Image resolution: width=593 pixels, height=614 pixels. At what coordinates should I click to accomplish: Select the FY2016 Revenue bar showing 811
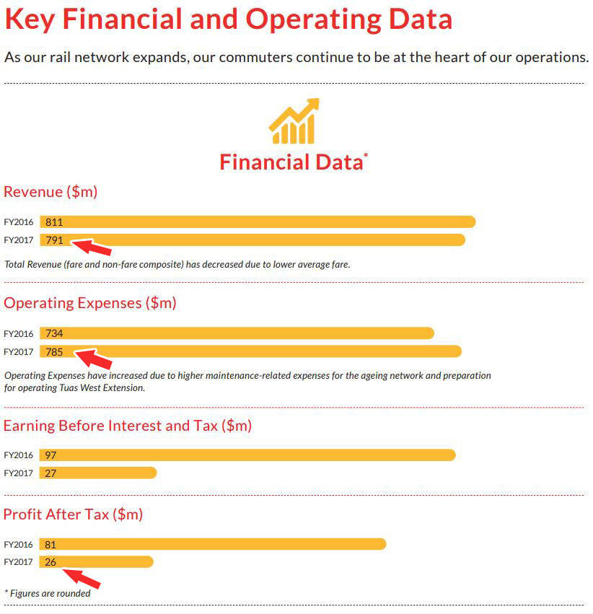click(x=258, y=222)
